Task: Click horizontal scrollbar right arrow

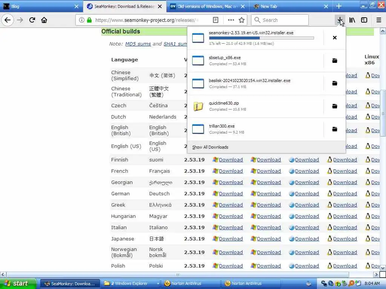Action: [376, 274]
